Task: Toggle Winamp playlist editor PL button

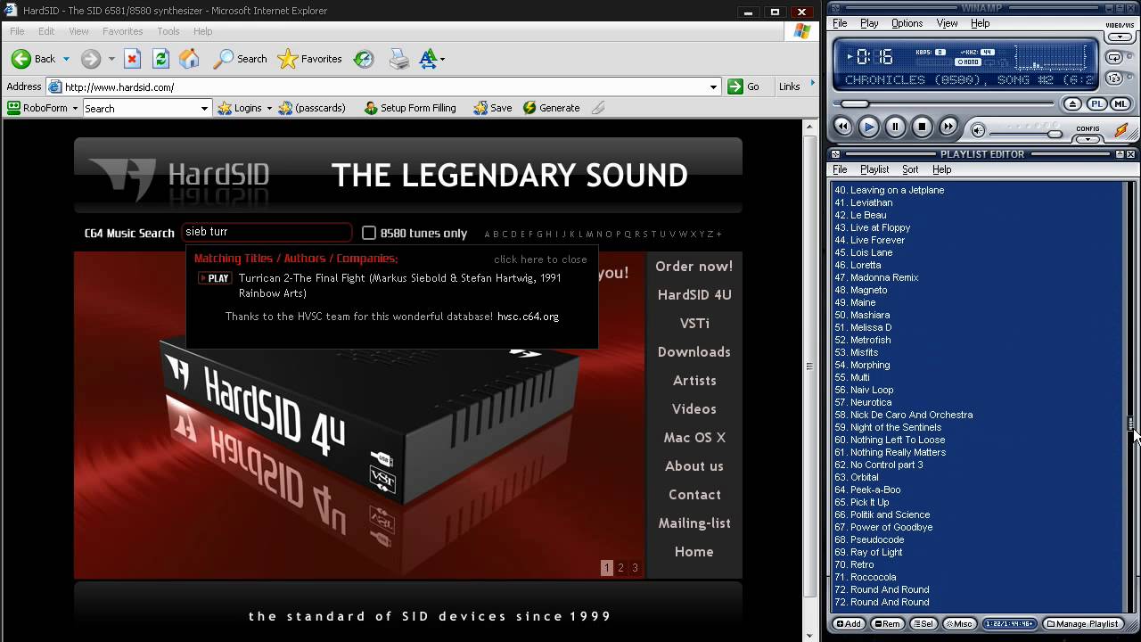Action: point(1096,104)
